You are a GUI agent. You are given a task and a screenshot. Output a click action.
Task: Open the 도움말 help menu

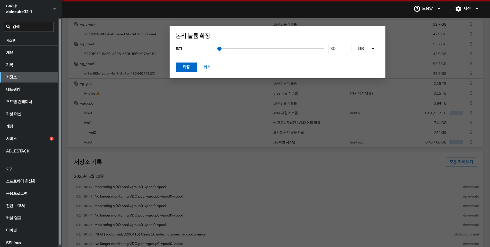(427, 9)
